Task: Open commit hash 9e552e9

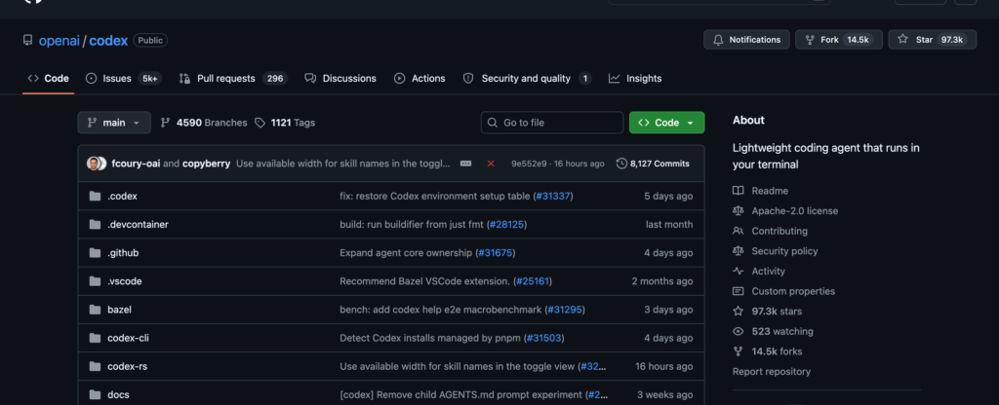Action: [528, 164]
